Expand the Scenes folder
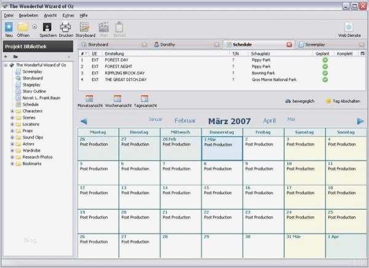Screen dimensions: 369x268 (x=12, y=117)
